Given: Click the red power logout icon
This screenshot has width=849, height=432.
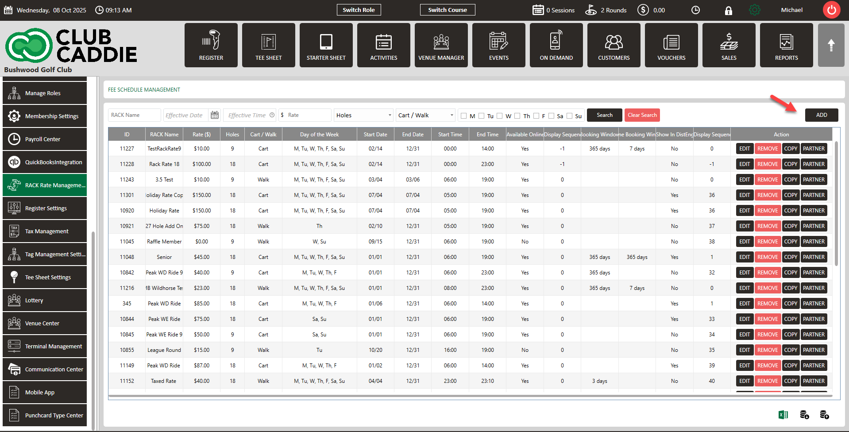Looking at the screenshot, I should pyautogui.click(x=831, y=10).
